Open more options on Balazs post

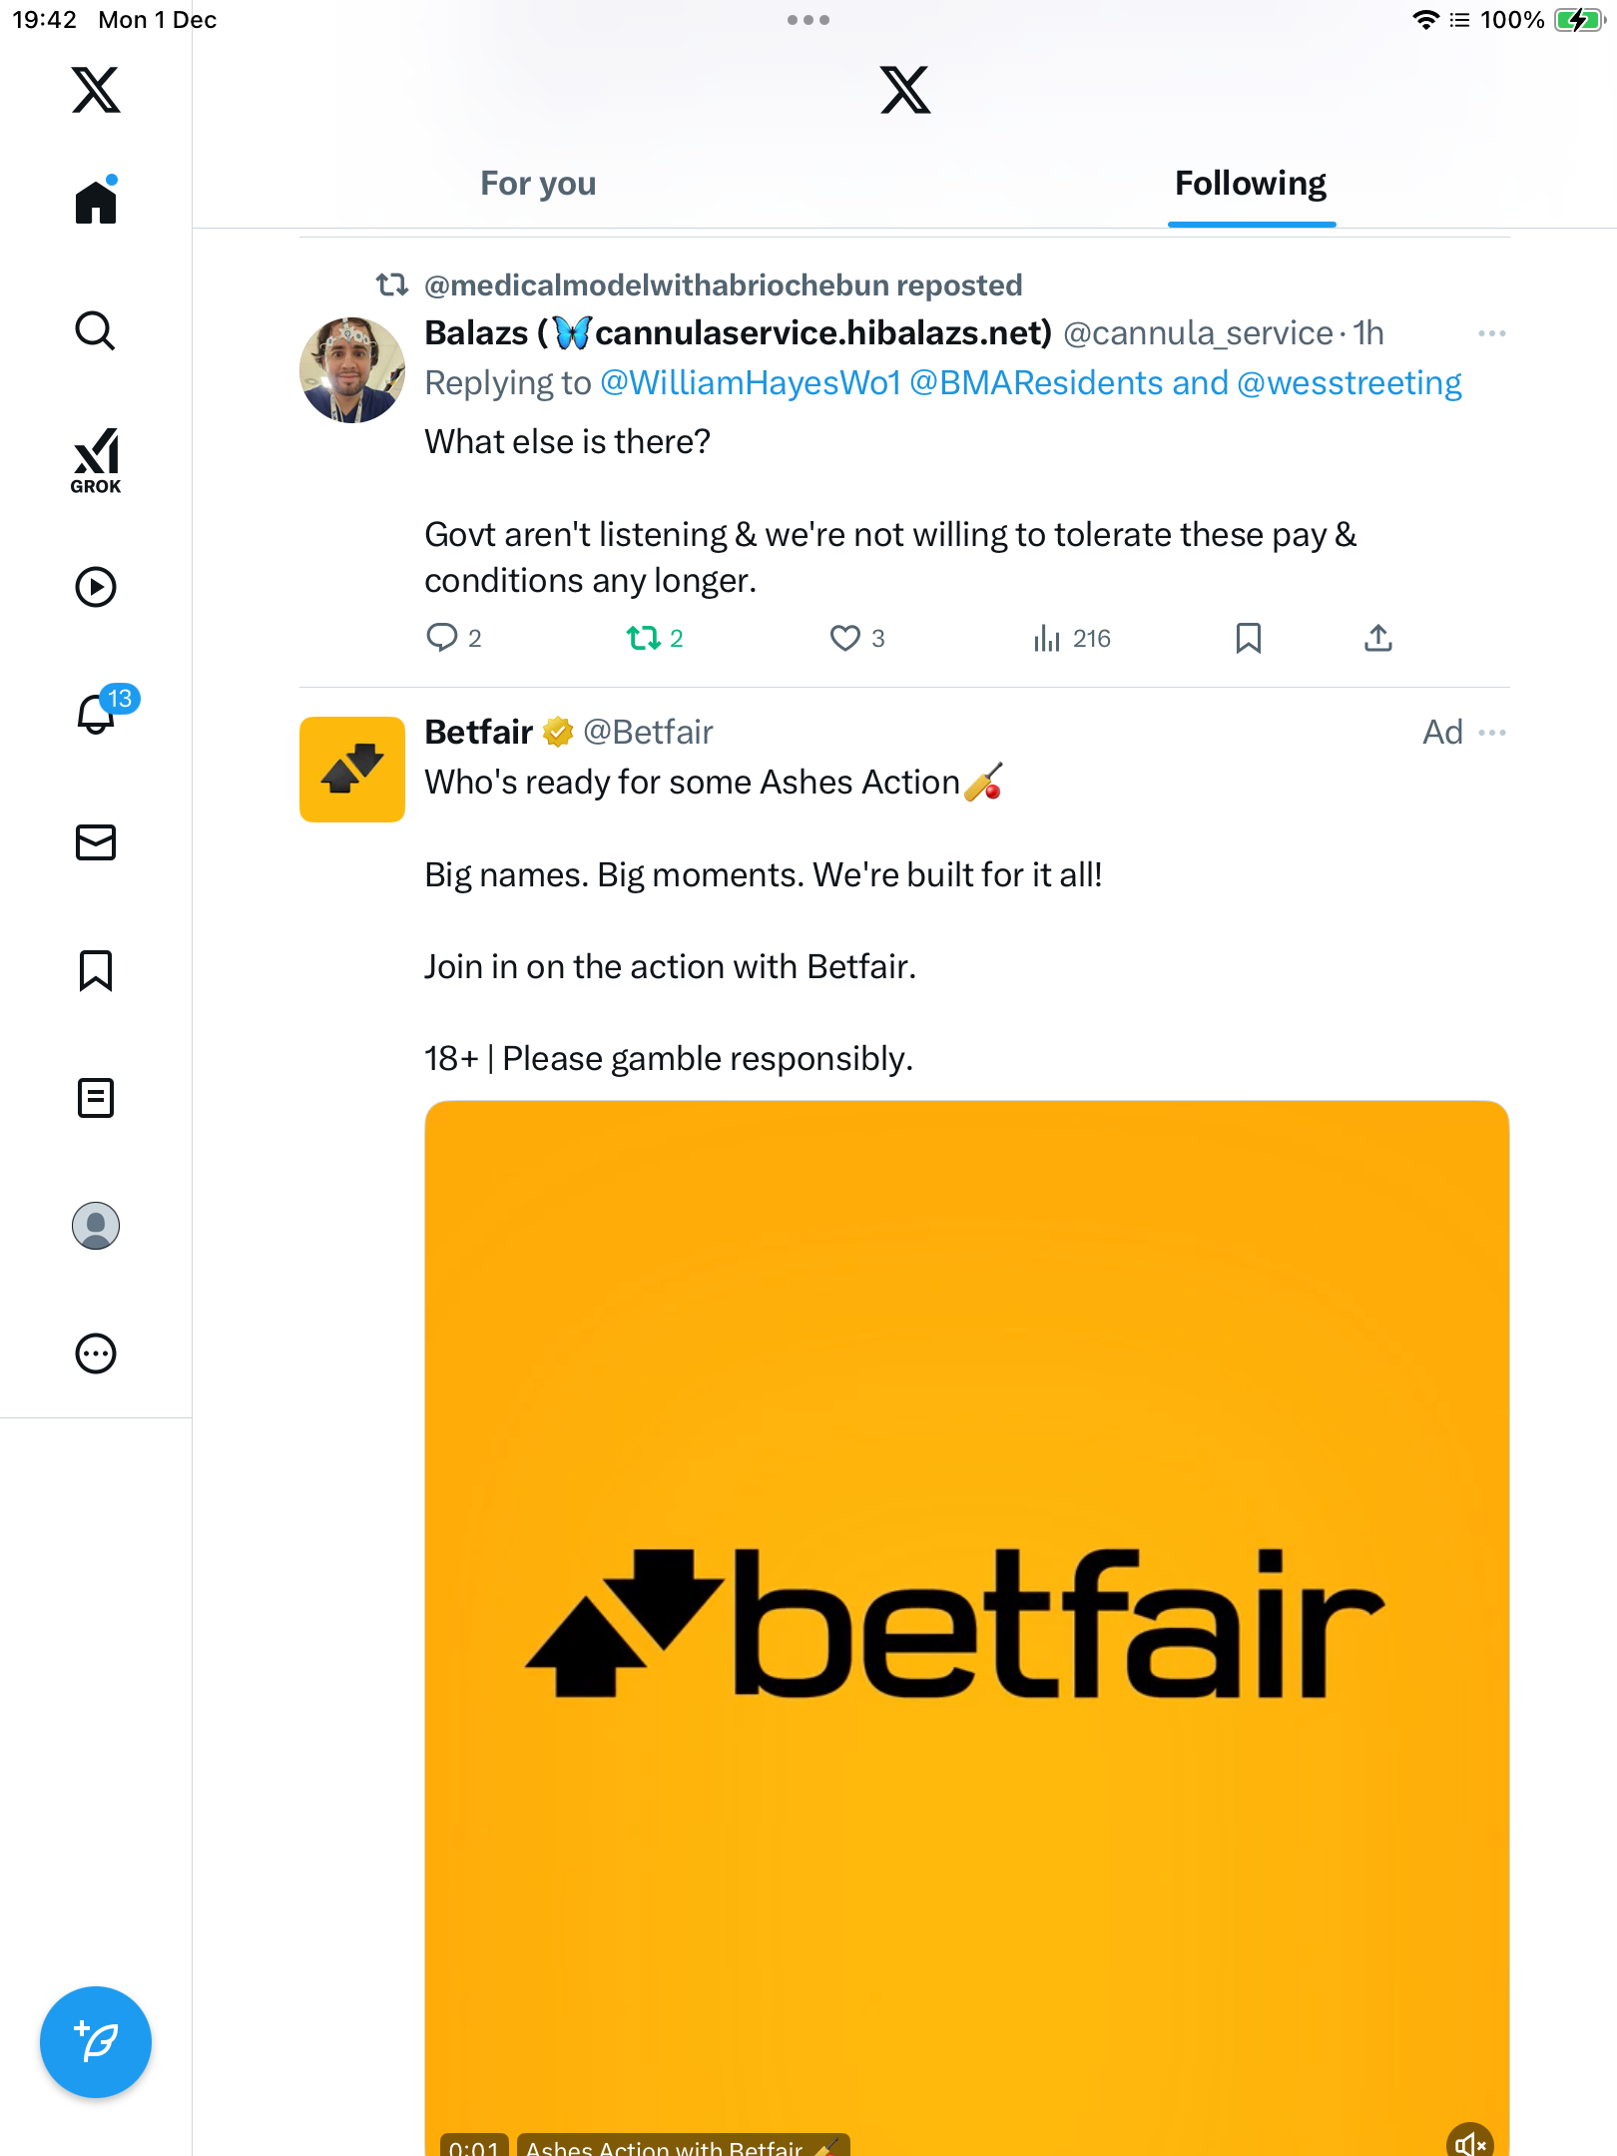click(x=1491, y=333)
